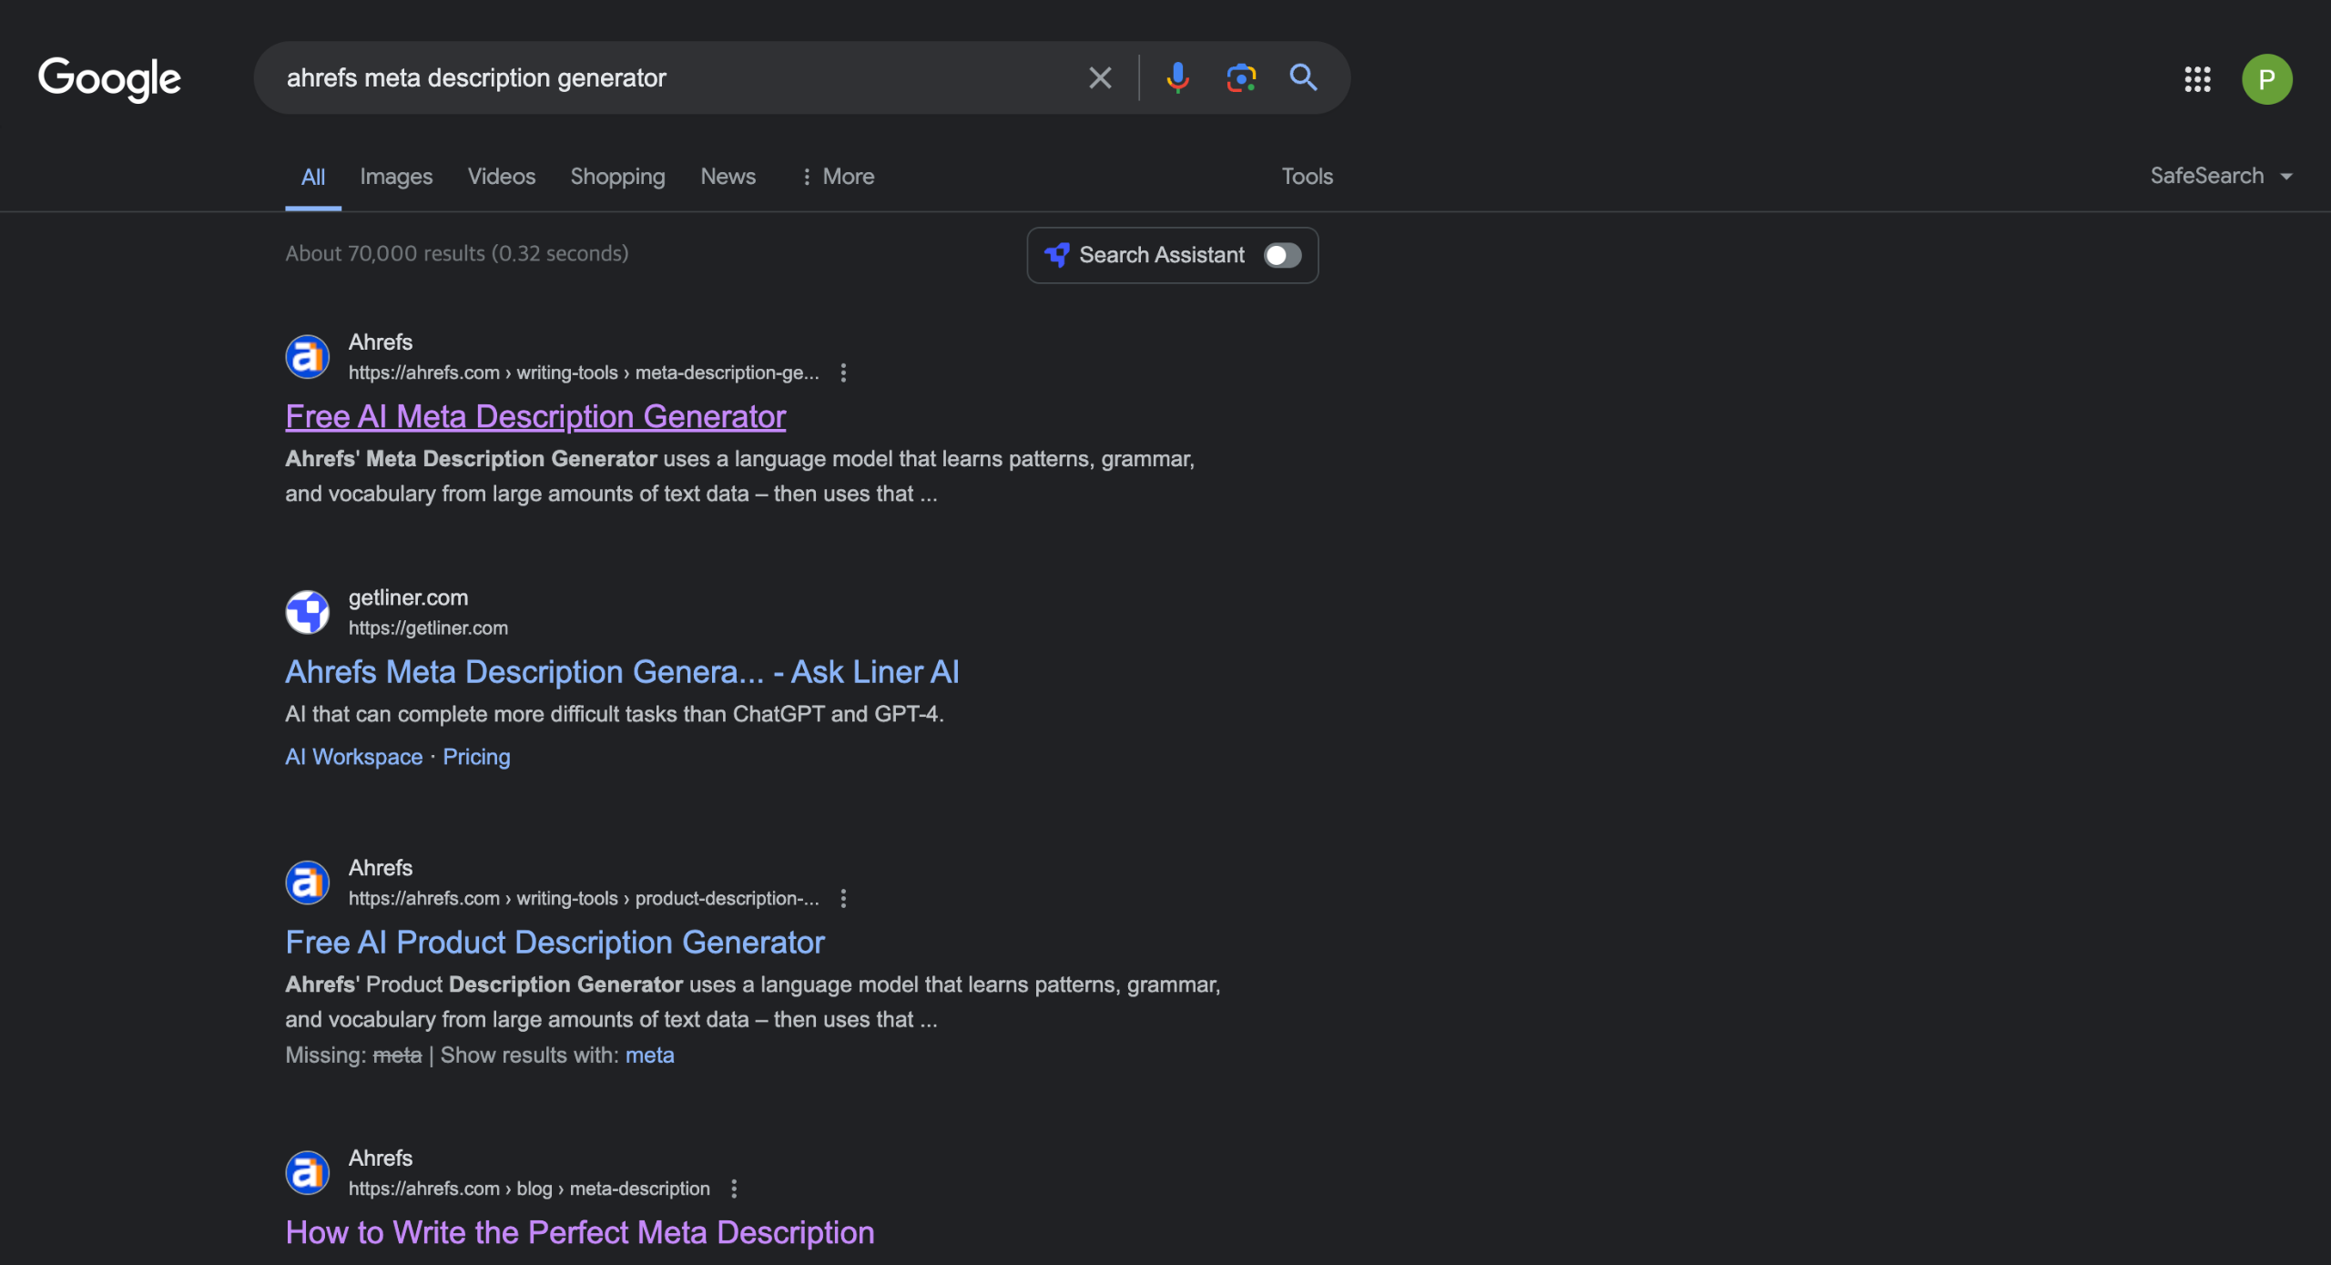The image size is (2331, 1265).
Task: Enable the Search Assistant toggle
Action: point(1282,255)
